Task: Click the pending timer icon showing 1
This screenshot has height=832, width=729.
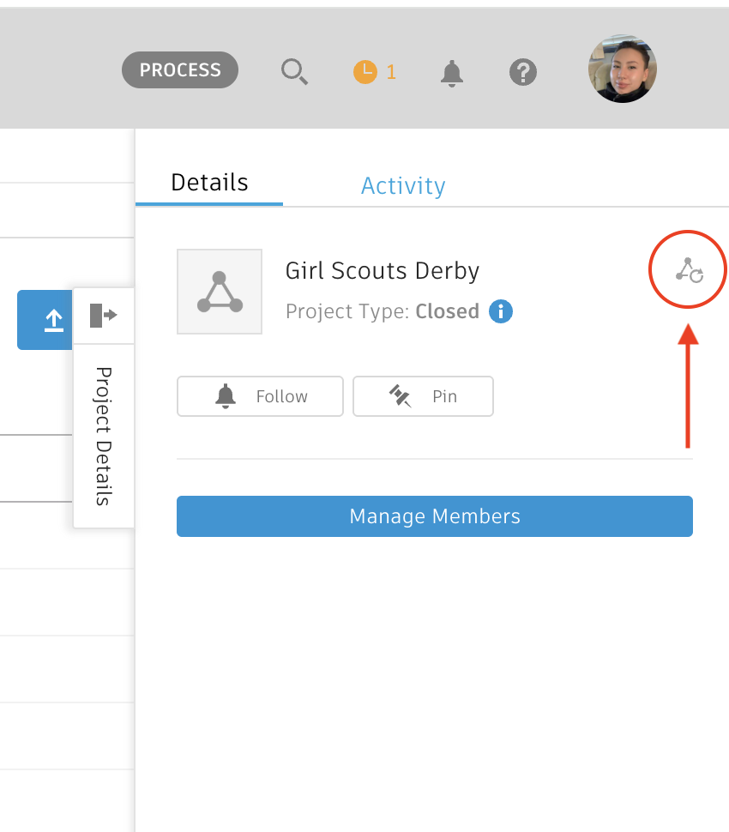Action: (367, 73)
